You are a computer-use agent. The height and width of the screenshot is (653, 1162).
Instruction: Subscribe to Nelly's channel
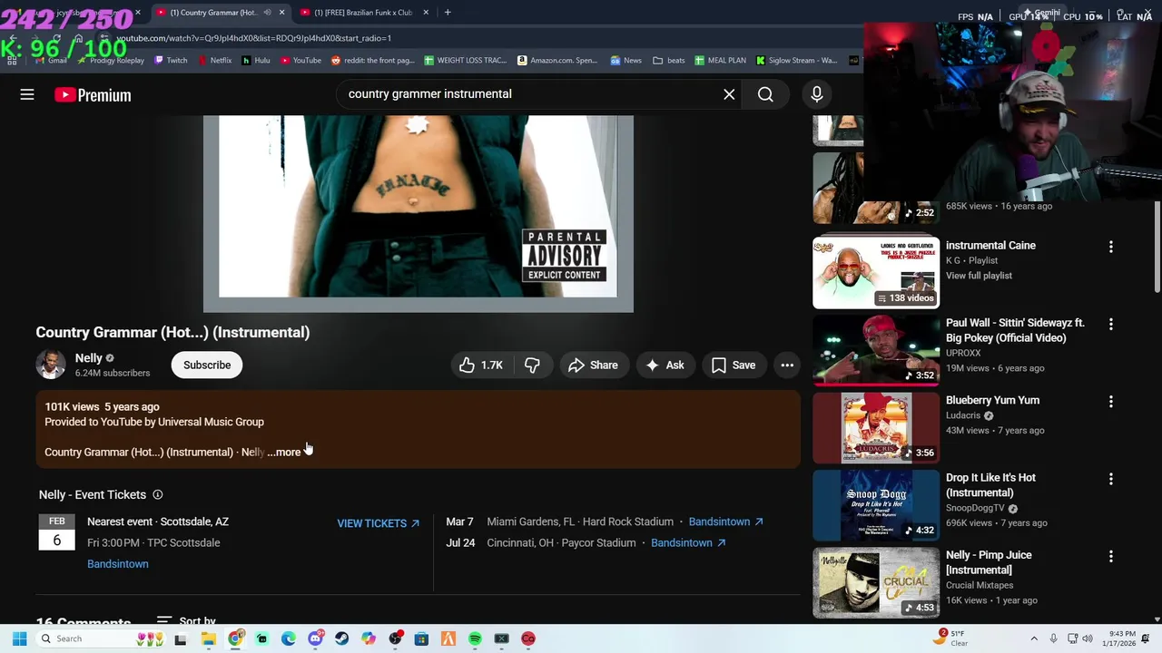point(207,365)
